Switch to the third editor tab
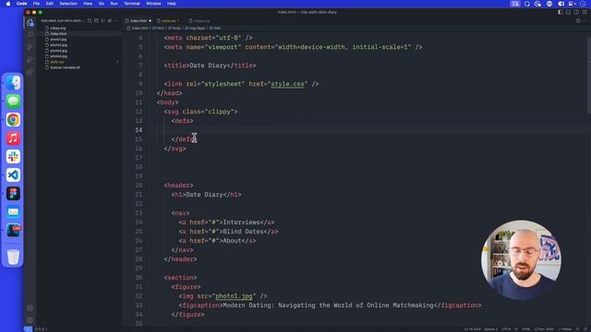591x332 pixels. 200,20
